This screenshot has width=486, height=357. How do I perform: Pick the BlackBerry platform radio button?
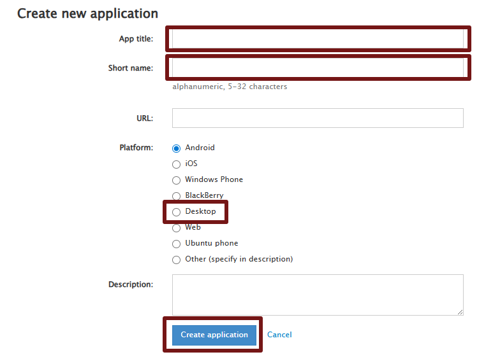(x=177, y=196)
